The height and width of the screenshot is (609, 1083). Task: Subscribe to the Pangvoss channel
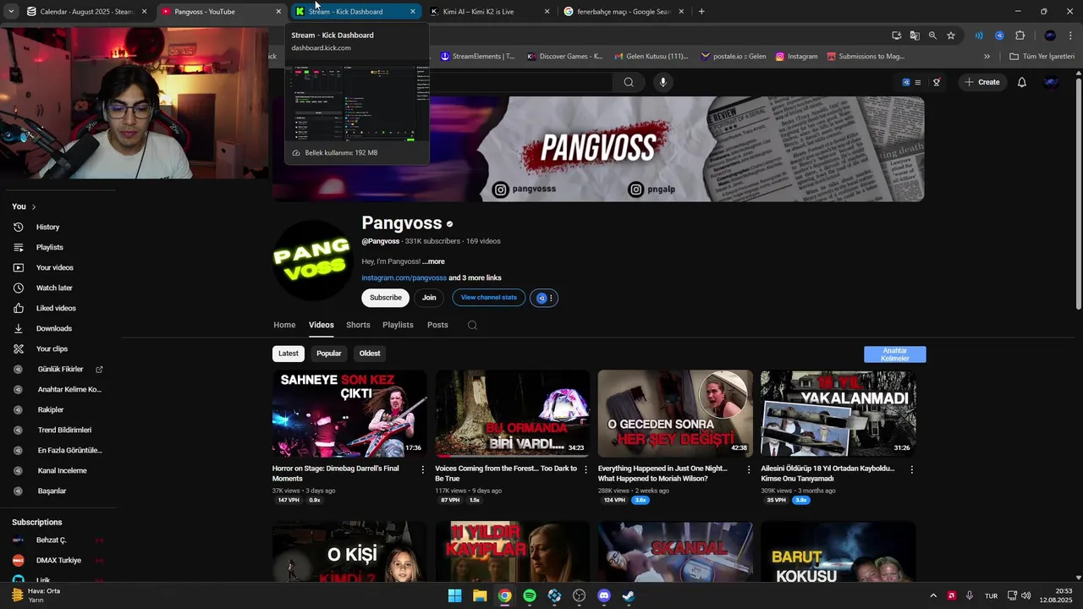[x=385, y=298]
